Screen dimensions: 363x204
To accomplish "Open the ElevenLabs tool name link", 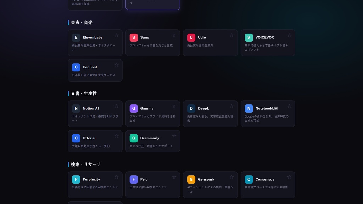I will click(93, 37).
